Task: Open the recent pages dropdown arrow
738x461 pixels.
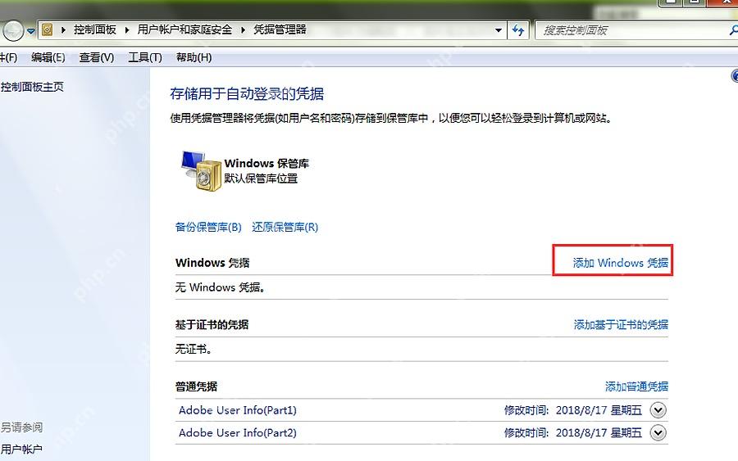Action: pyautogui.click(x=30, y=31)
